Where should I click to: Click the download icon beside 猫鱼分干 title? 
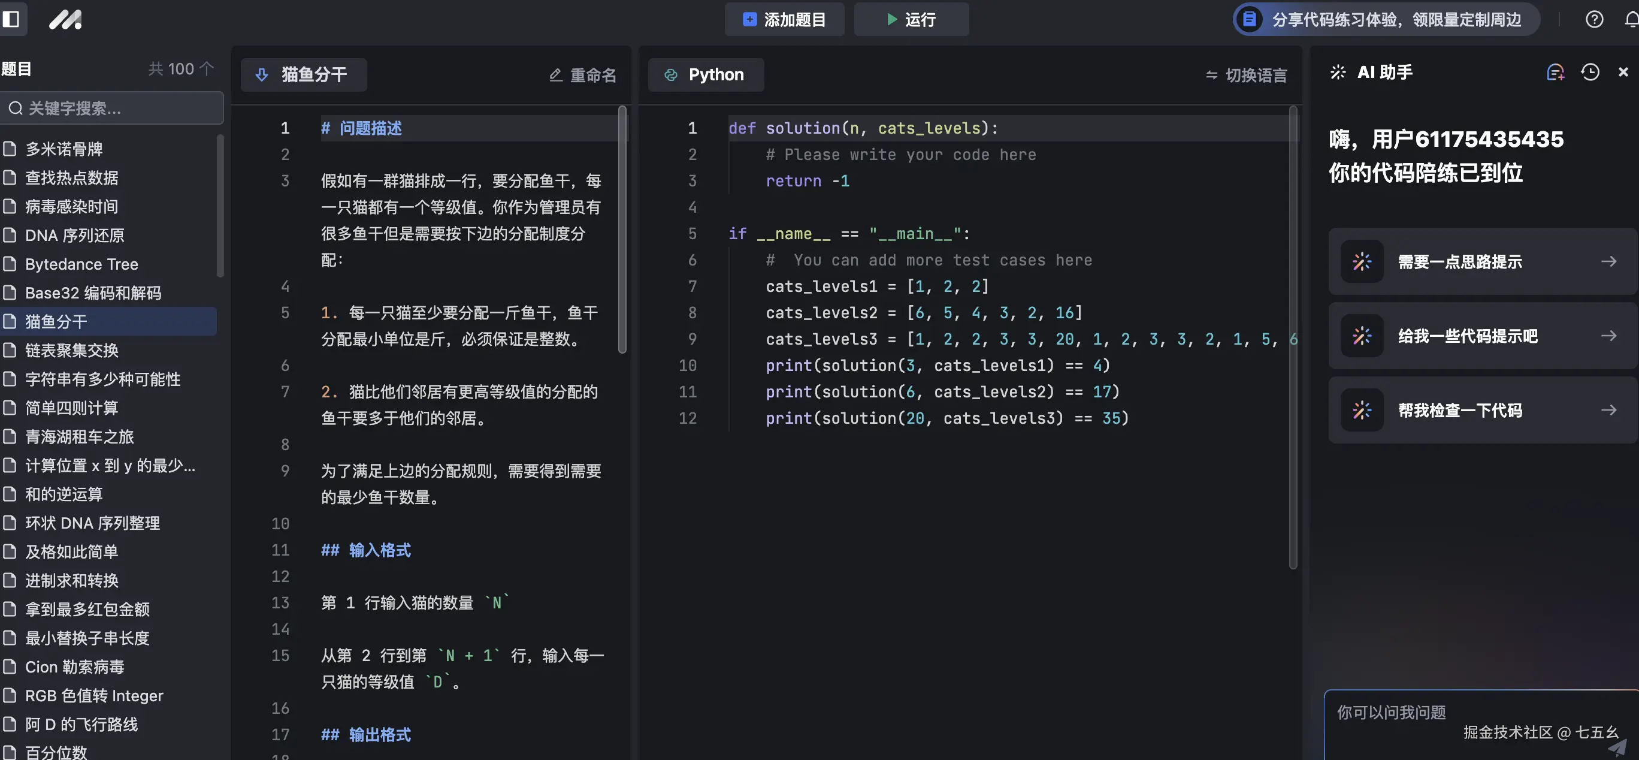pyautogui.click(x=262, y=74)
